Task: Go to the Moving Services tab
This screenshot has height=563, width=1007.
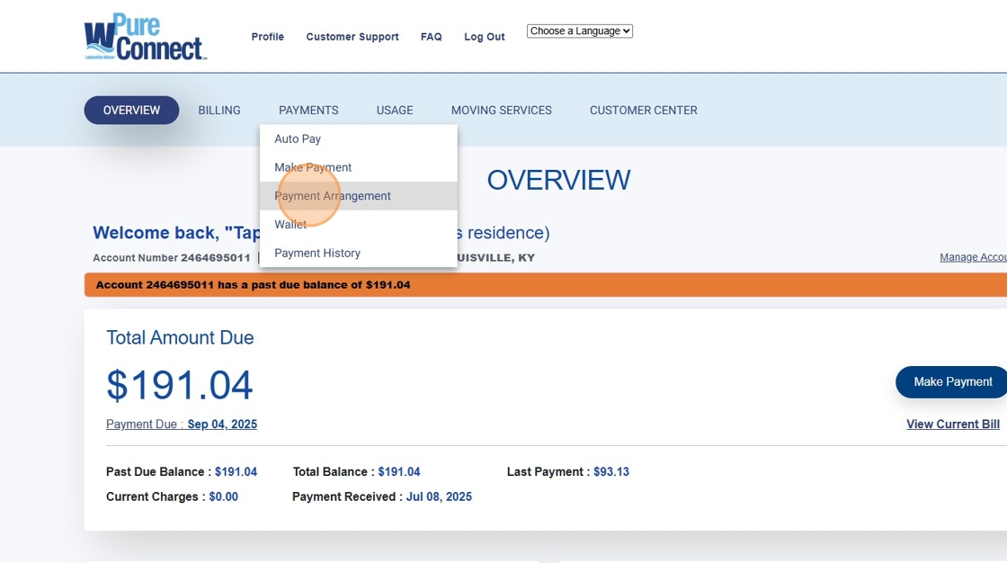Action: pyautogui.click(x=501, y=110)
